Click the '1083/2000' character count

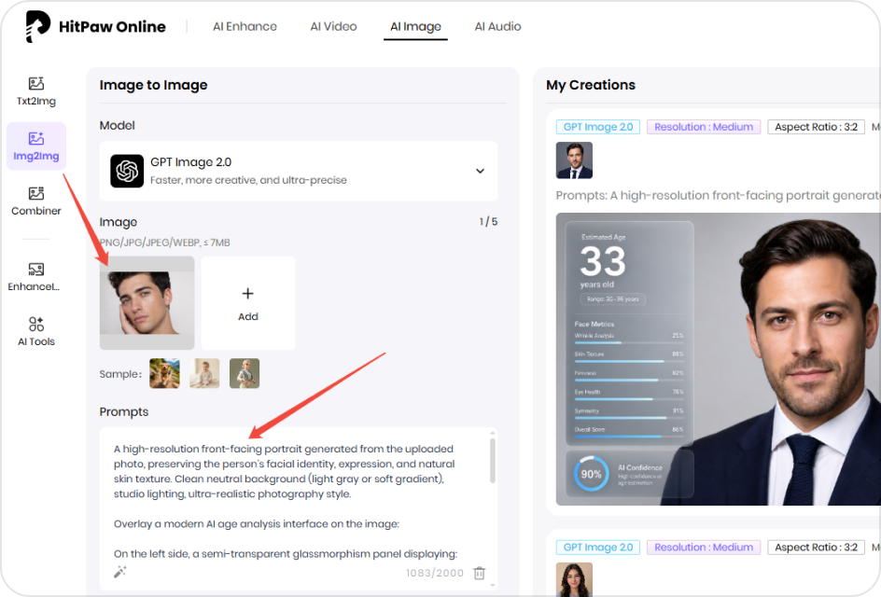[435, 573]
